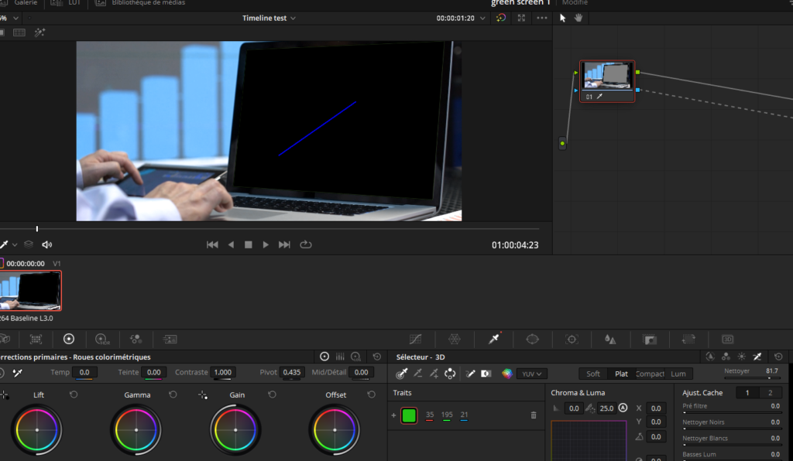Click Ajust. Cache button 2
The height and width of the screenshot is (461, 793).
point(770,393)
